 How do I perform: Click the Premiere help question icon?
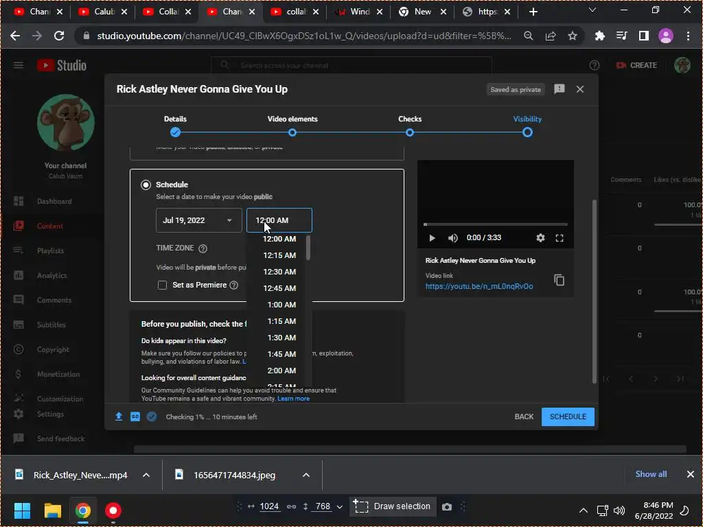point(233,285)
